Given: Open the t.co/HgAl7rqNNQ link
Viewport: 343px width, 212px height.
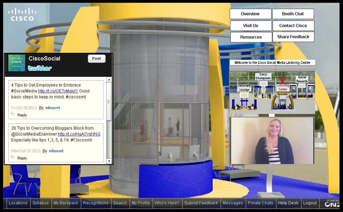Looking at the screenshot, I should [x=79, y=134].
